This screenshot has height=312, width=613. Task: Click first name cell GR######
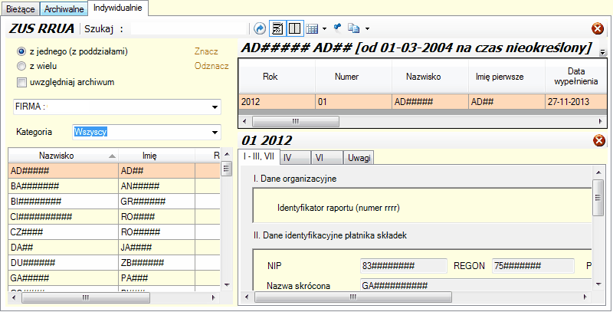coord(156,202)
